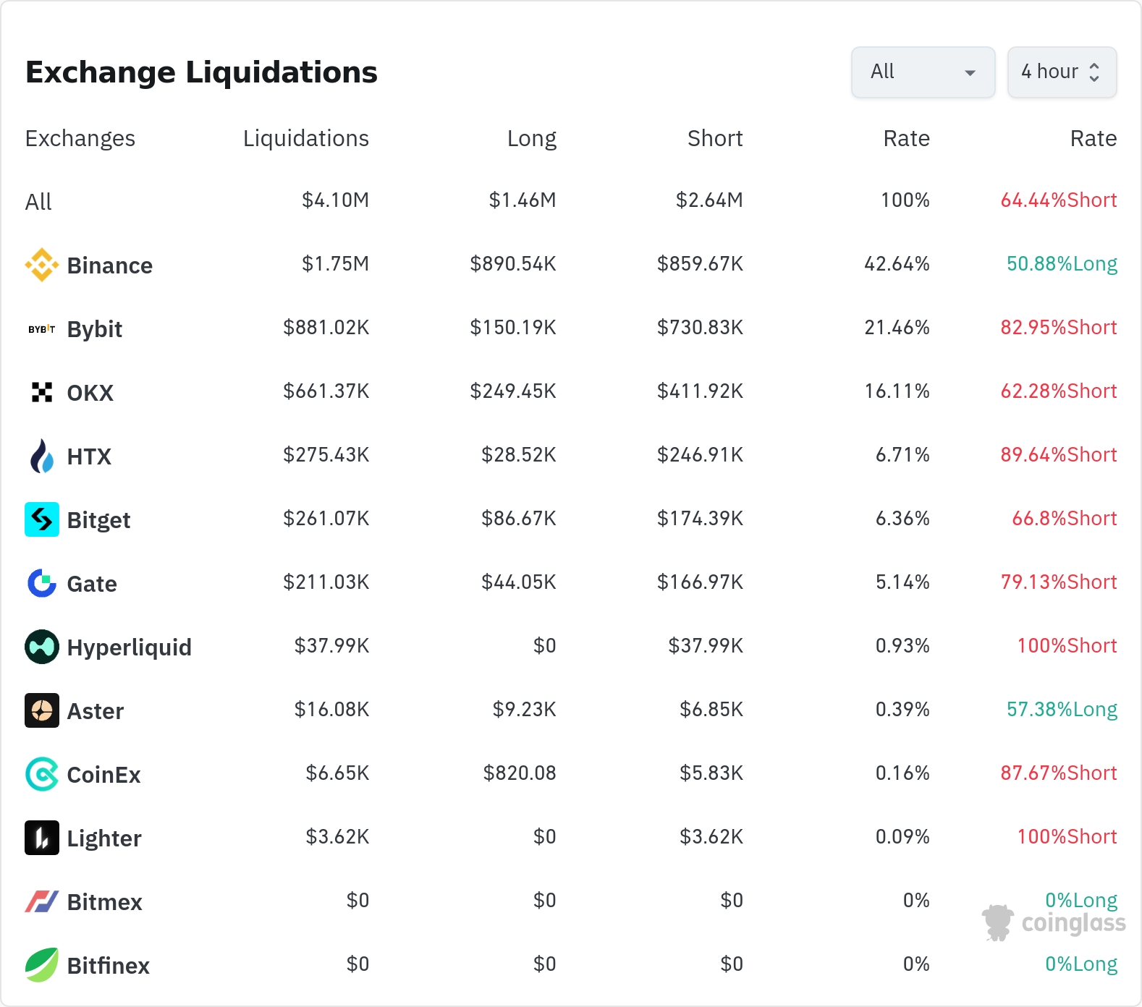The width and height of the screenshot is (1142, 1007).
Task: Click the CoinEx logo icon
Action: (x=42, y=774)
